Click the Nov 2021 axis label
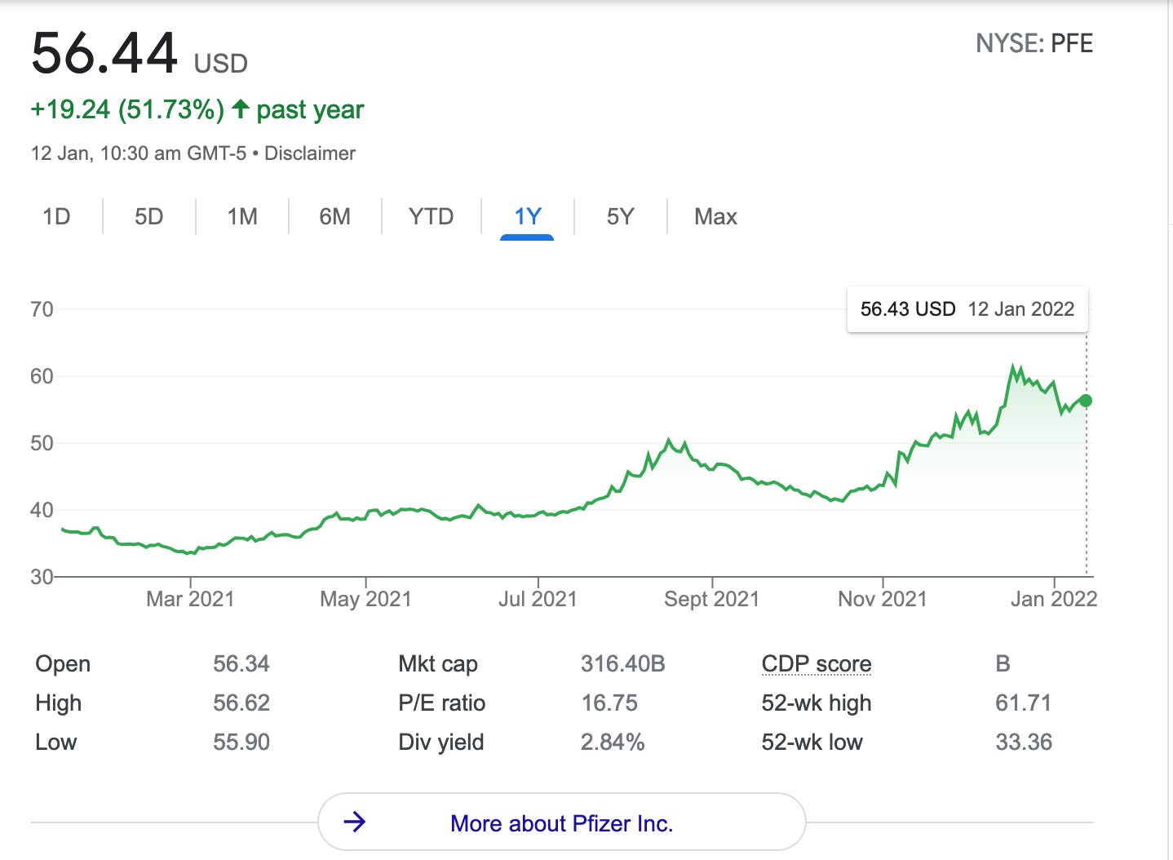1173x860 pixels. point(883,600)
